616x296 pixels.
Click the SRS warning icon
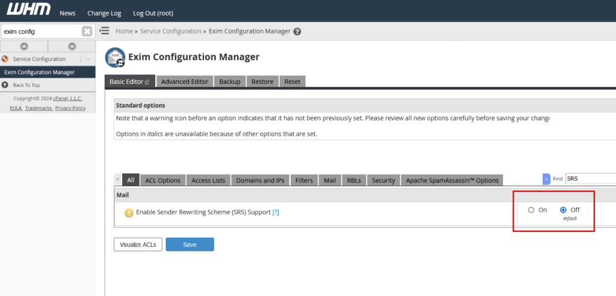pos(129,213)
